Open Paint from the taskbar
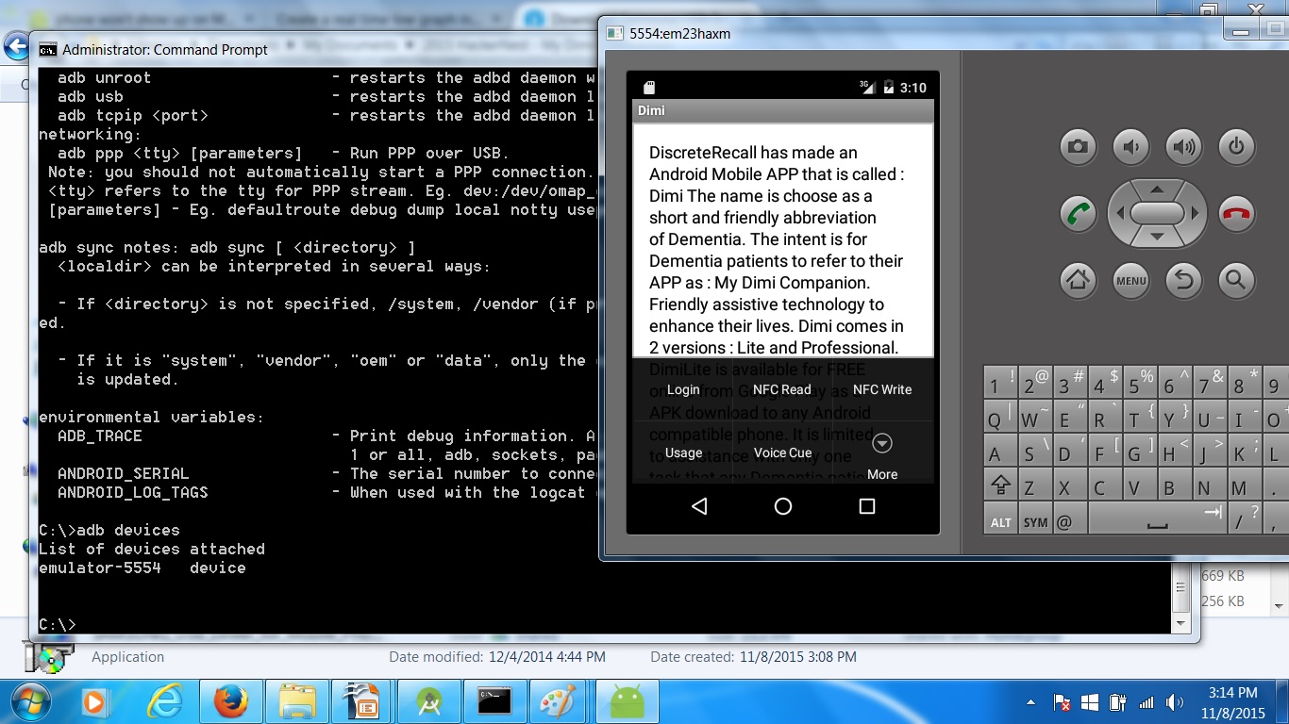Image resolution: width=1289 pixels, height=724 pixels. (560, 701)
